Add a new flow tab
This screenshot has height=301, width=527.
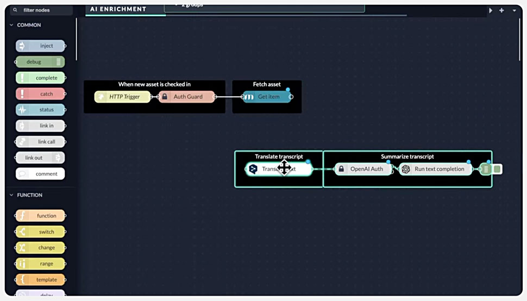point(501,10)
